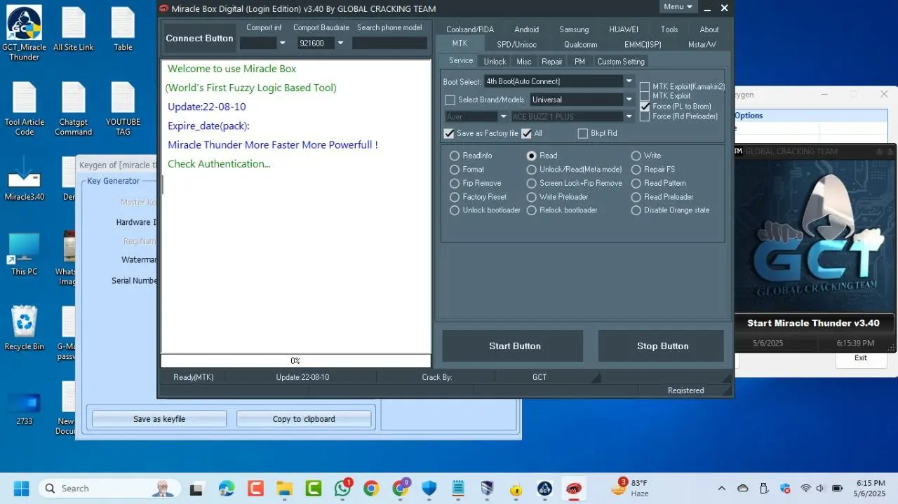Switch to the SPD/Unisoc tab
The height and width of the screenshot is (504, 898).
(516, 44)
